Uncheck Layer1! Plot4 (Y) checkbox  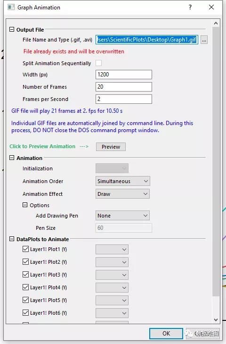(x=25, y=287)
